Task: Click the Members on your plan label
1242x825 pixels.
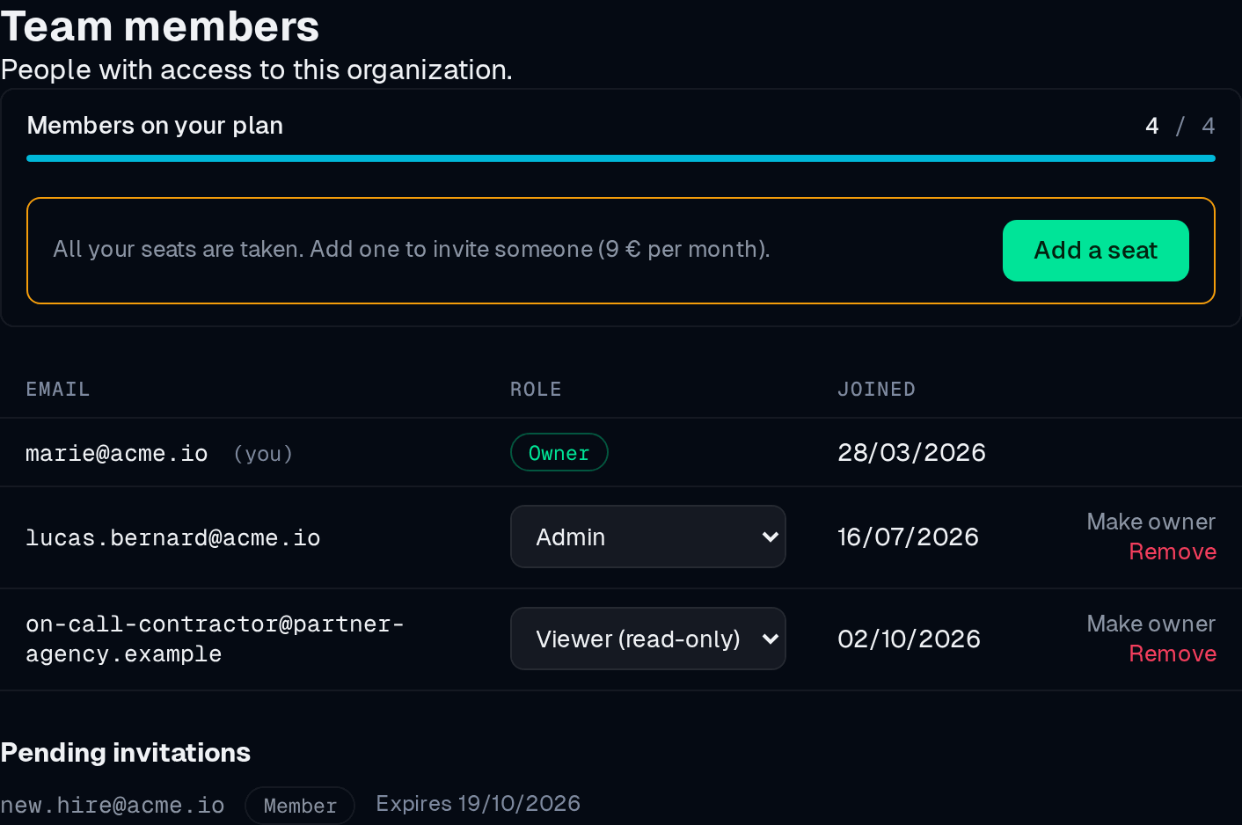Action: (155, 125)
